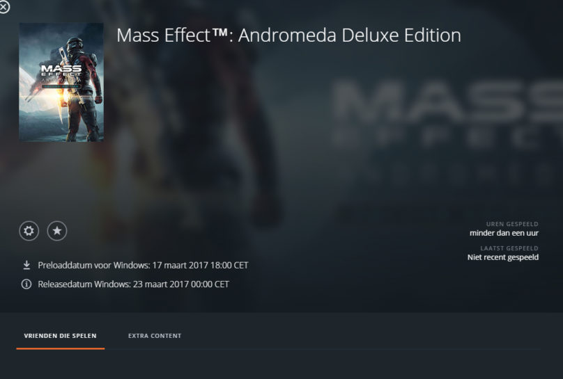This screenshot has width=563, height=379.
Task: Click the trademark symbol in the title
Action: [x=219, y=32]
